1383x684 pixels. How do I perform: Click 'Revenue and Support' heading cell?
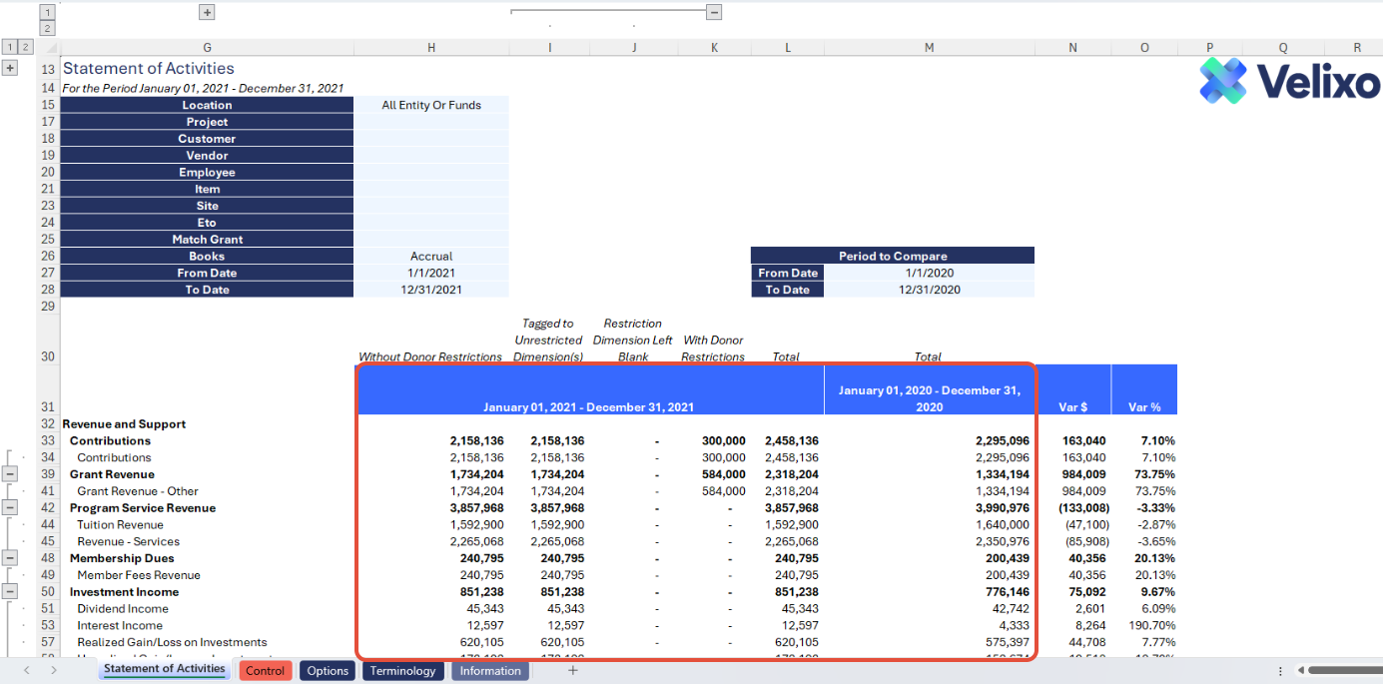(124, 423)
